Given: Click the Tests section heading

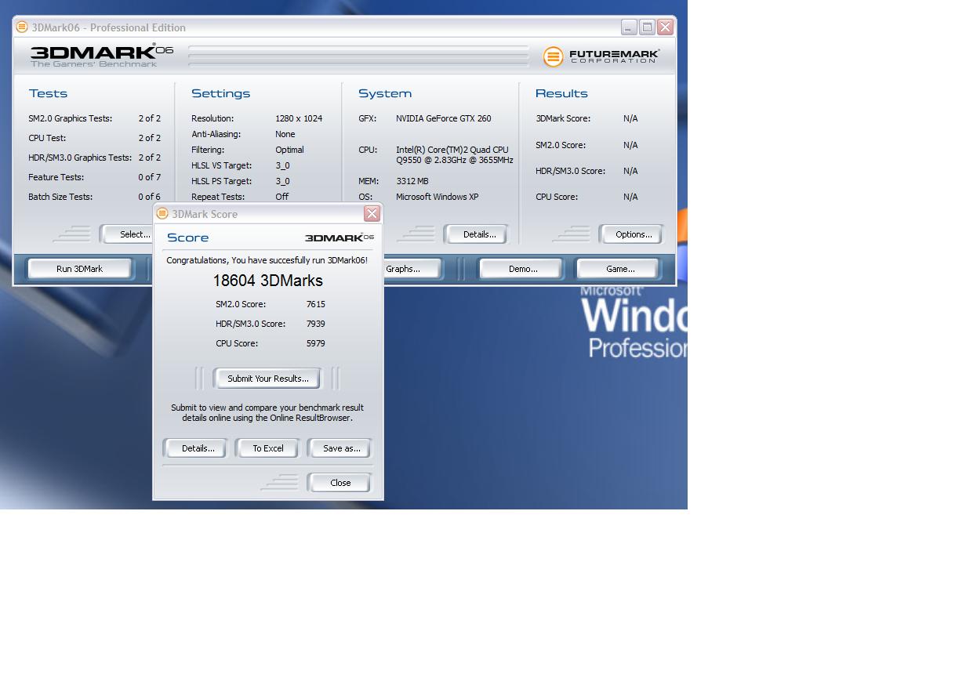Looking at the screenshot, I should point(48,93).
